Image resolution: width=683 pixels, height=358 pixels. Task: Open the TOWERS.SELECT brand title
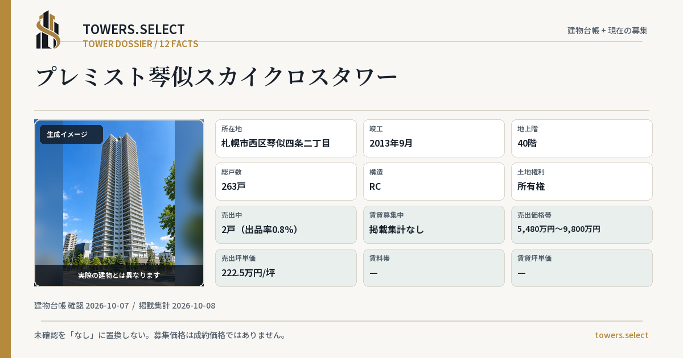pos(134,30)
